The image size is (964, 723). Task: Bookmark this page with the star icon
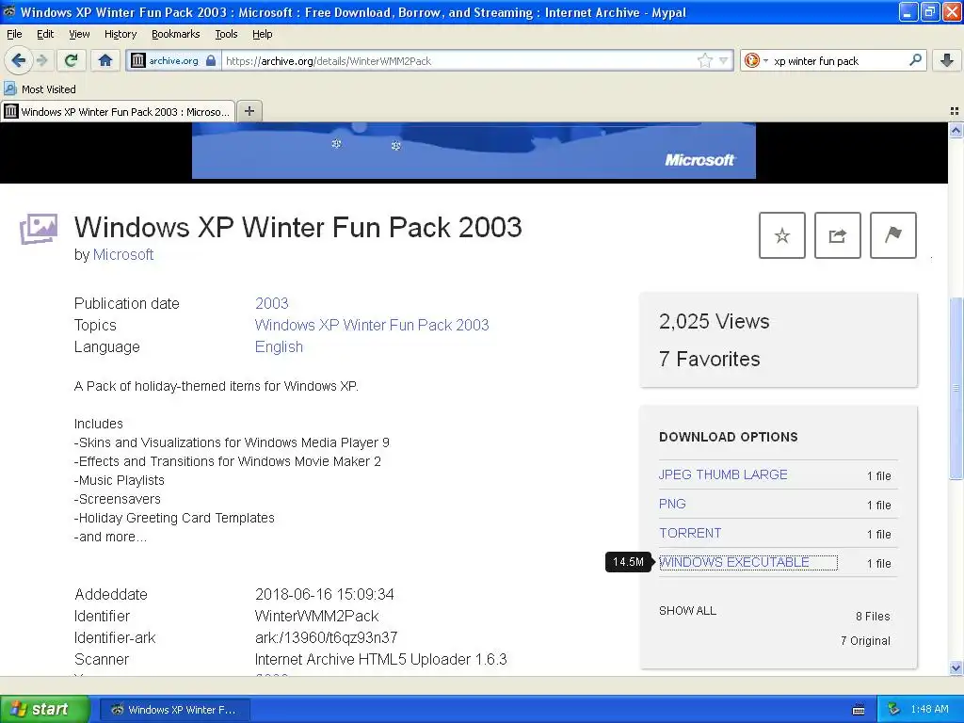(704, 60)
